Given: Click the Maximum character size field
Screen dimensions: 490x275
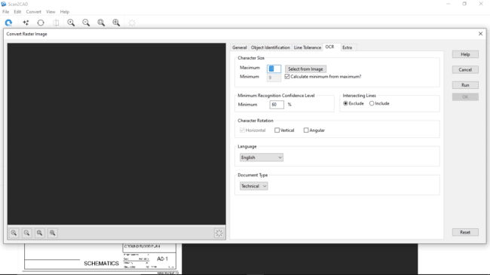Looking at the screenshot, I should coord(274,69).
